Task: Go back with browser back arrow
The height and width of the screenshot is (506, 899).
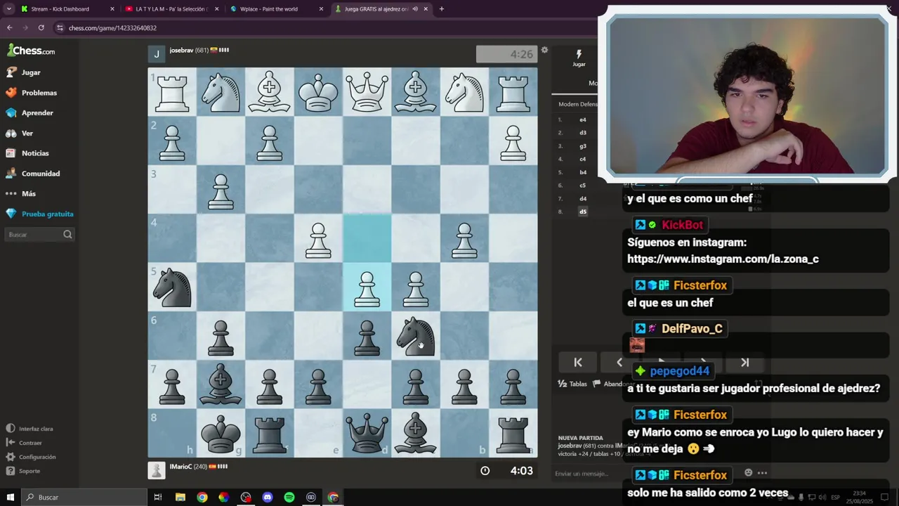Action: pyautogui.click(x=9, y=27)
